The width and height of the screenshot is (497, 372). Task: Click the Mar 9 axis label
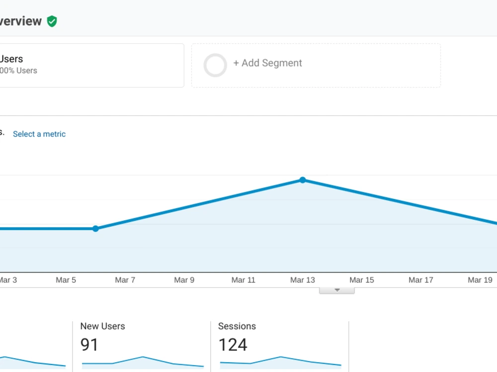184,280
